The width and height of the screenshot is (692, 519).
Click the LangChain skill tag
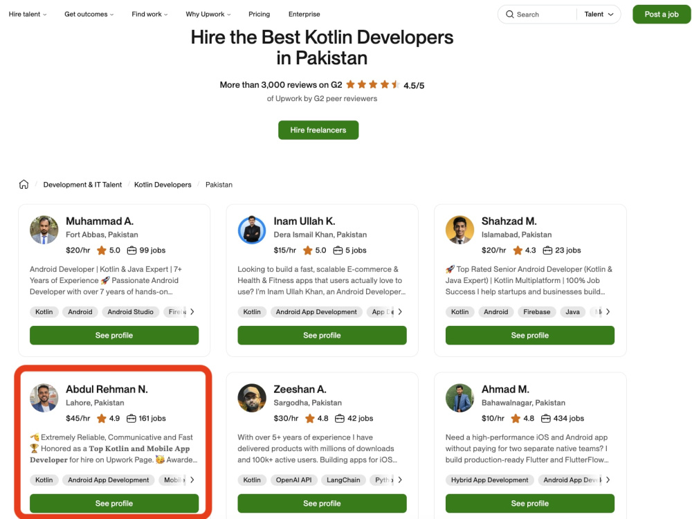(343, 480)
